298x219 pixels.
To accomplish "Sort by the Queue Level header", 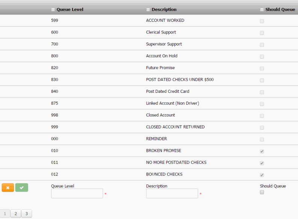I will coord(70,9).
